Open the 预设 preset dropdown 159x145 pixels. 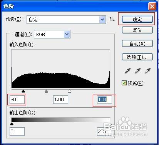pos(66,20)
